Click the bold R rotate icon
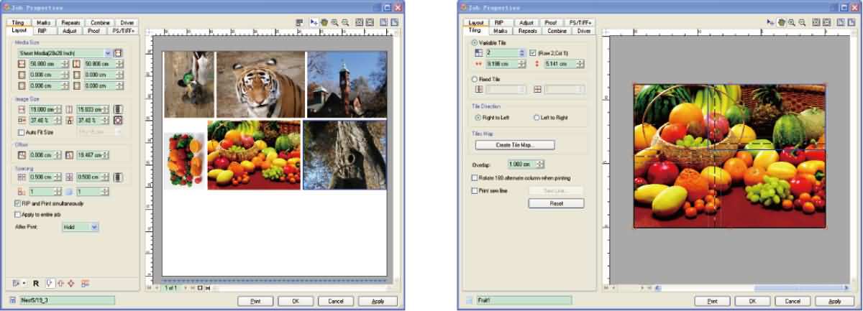 coord(36,283)
